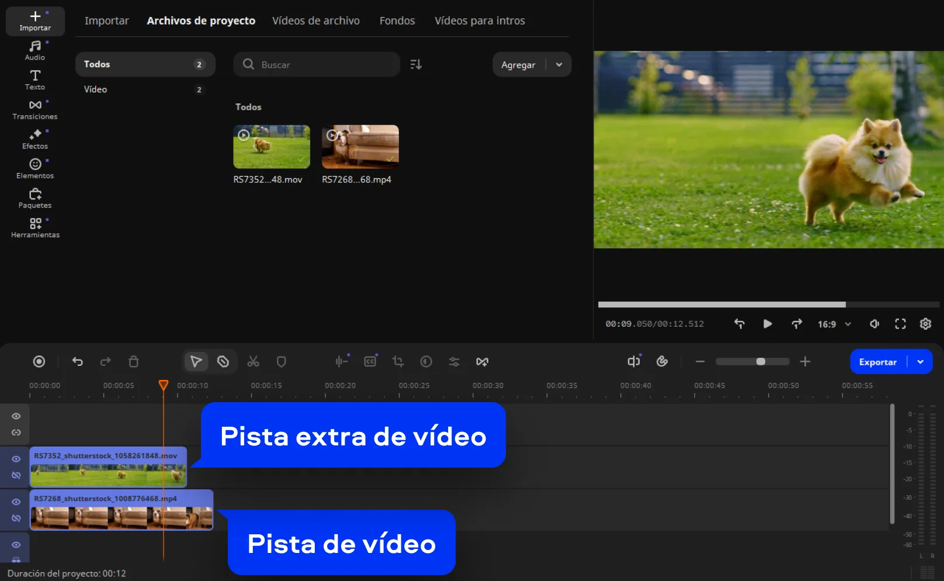The width and height of the screenshot is (944, 581).
Task: Switch to the Fondos tab
Action: tap(397, 21)
